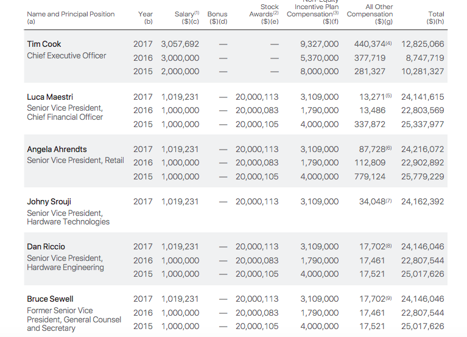Click the Total column header
Image resolution: width=467 pixels, height=337 pixels.
(x=435, y=14)
